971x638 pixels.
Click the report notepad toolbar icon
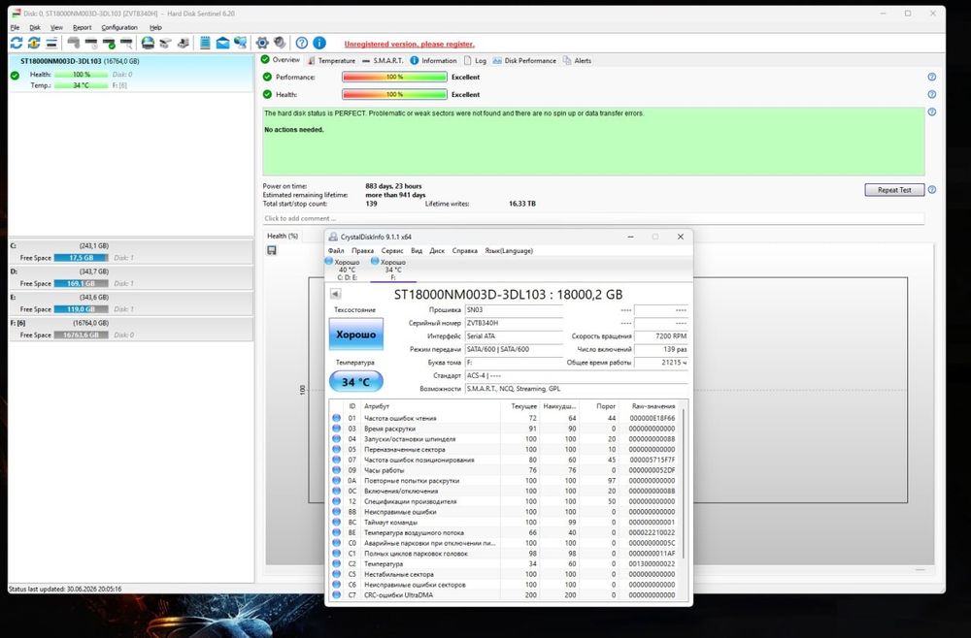(x=205, y=43)
